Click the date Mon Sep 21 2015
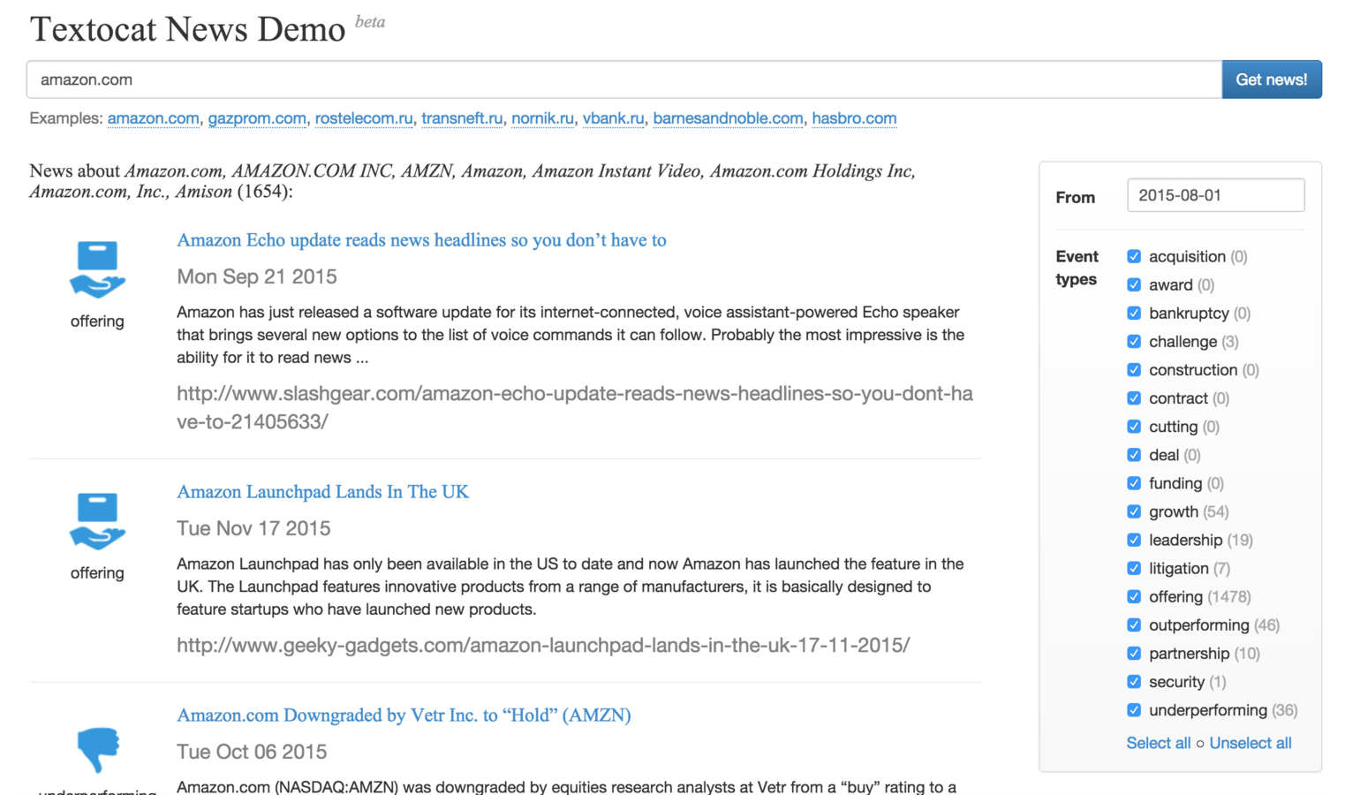Image resolution: width=1345 pixels, height=795 pixels. click(x=257, y=276)
